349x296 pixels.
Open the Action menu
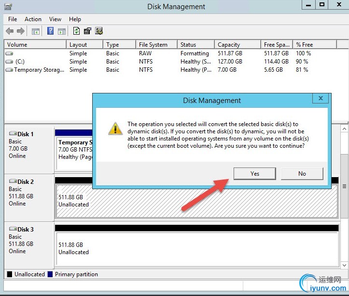33,19
